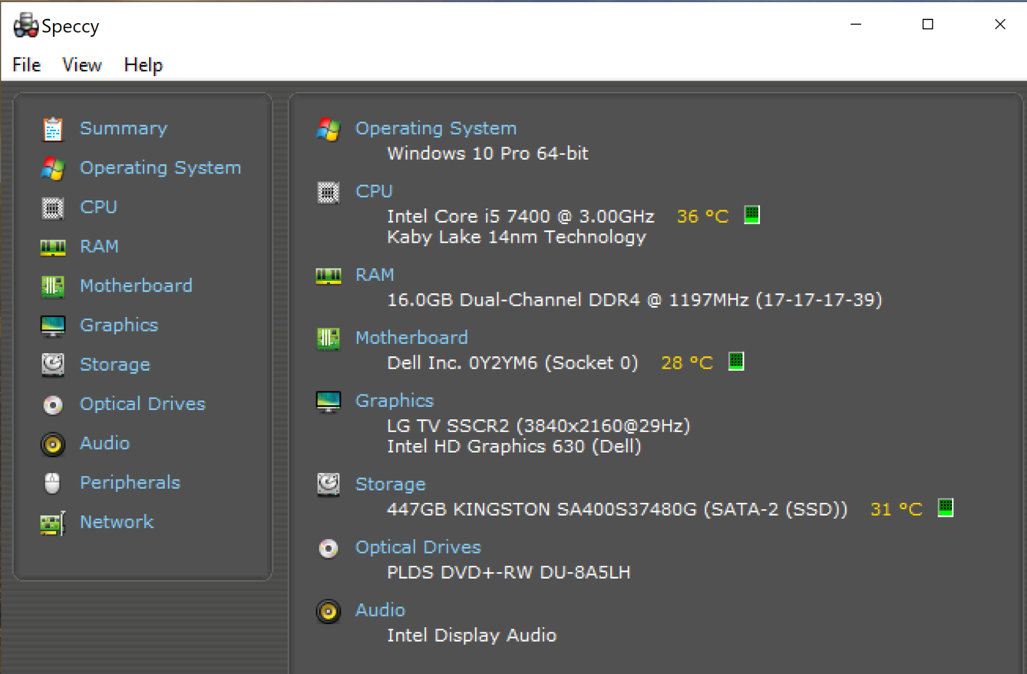Viewport: 1027px width, 674px height.
Task: Click the Speccy application icon in title bar
Action: [26, 26]
